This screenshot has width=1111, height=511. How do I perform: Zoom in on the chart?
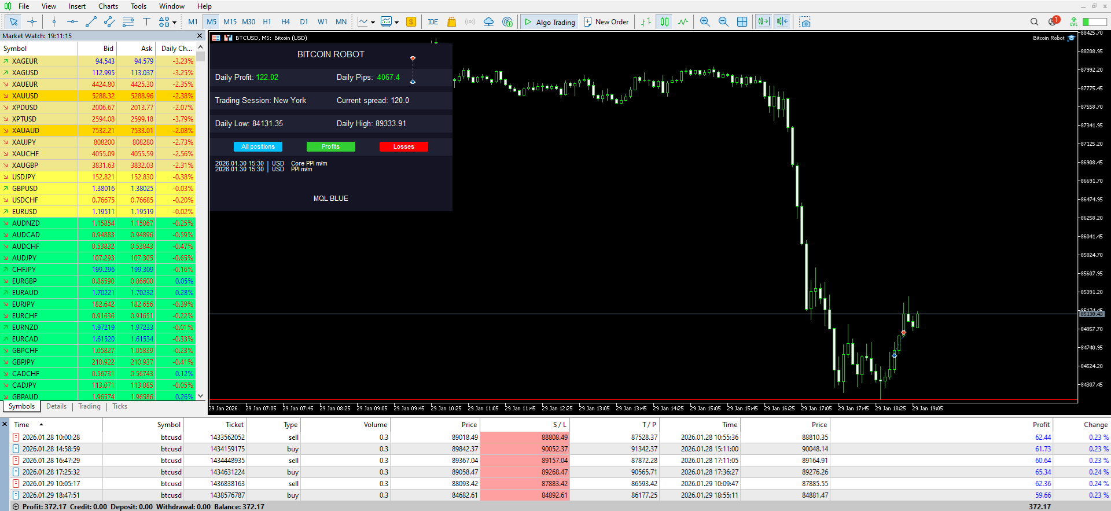click(705, 22)
